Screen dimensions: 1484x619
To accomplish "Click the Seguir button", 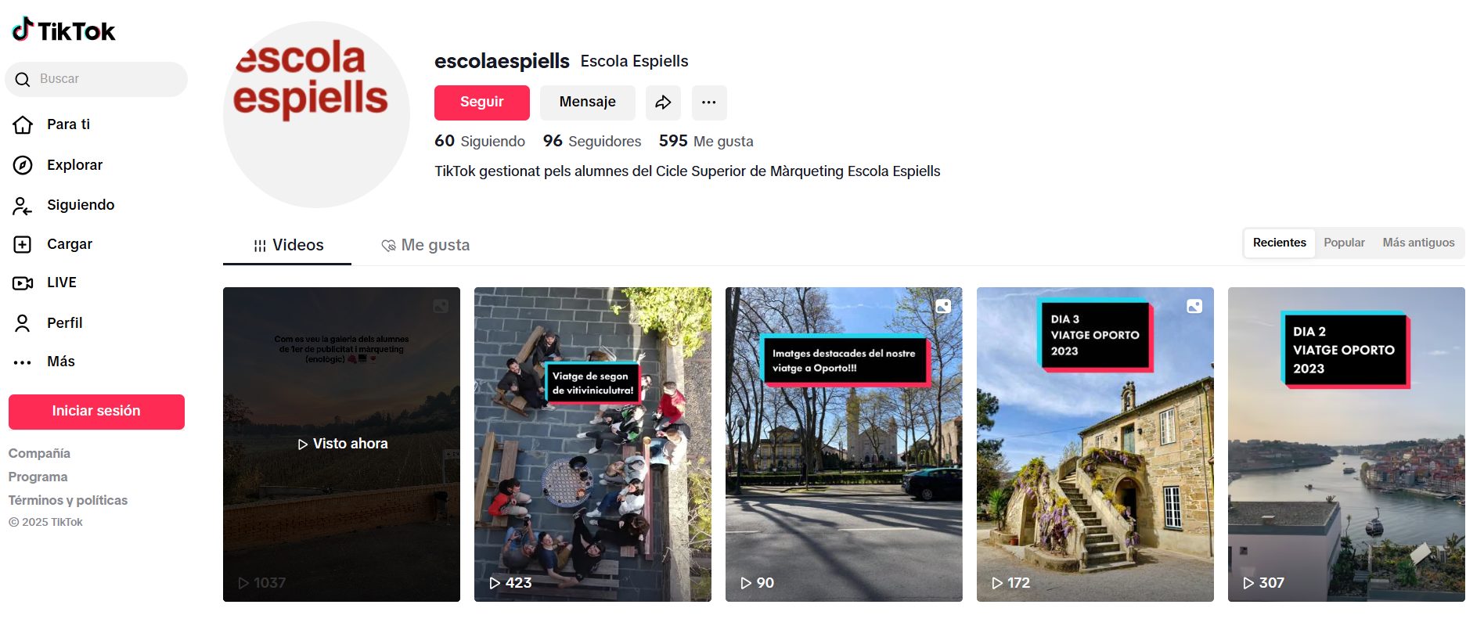I will 482,103.
